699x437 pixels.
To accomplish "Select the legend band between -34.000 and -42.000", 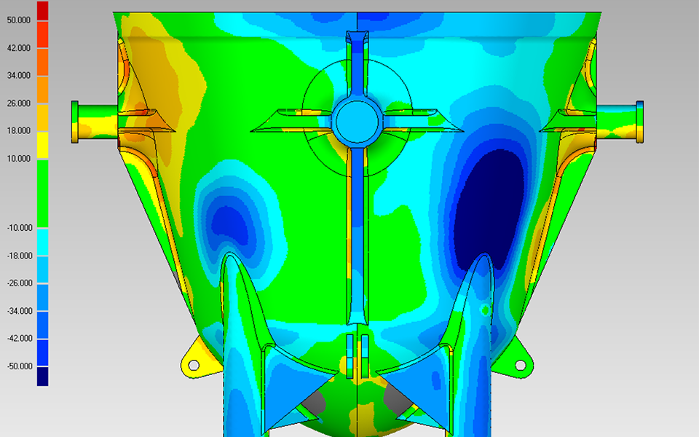I will (42, 325).
